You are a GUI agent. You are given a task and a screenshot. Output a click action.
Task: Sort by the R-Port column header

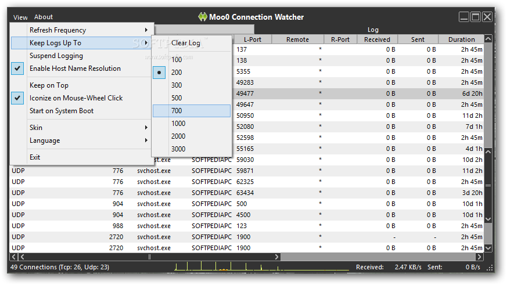pos(340,39)
